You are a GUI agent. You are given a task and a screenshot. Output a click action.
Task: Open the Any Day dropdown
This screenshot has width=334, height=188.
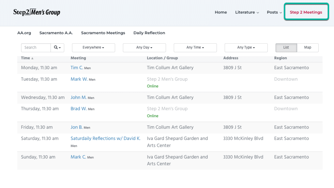[x=144, y=48]
